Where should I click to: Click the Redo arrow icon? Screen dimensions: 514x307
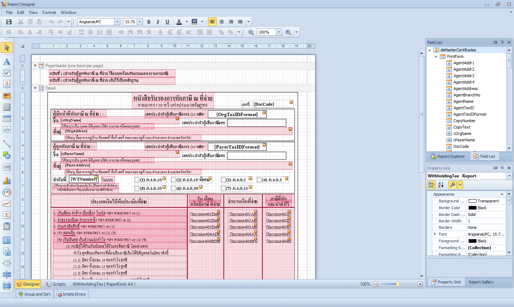coord(60,22)
